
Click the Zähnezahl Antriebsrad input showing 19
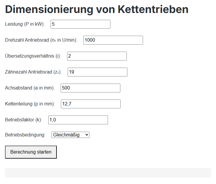(x=97, y=72)
